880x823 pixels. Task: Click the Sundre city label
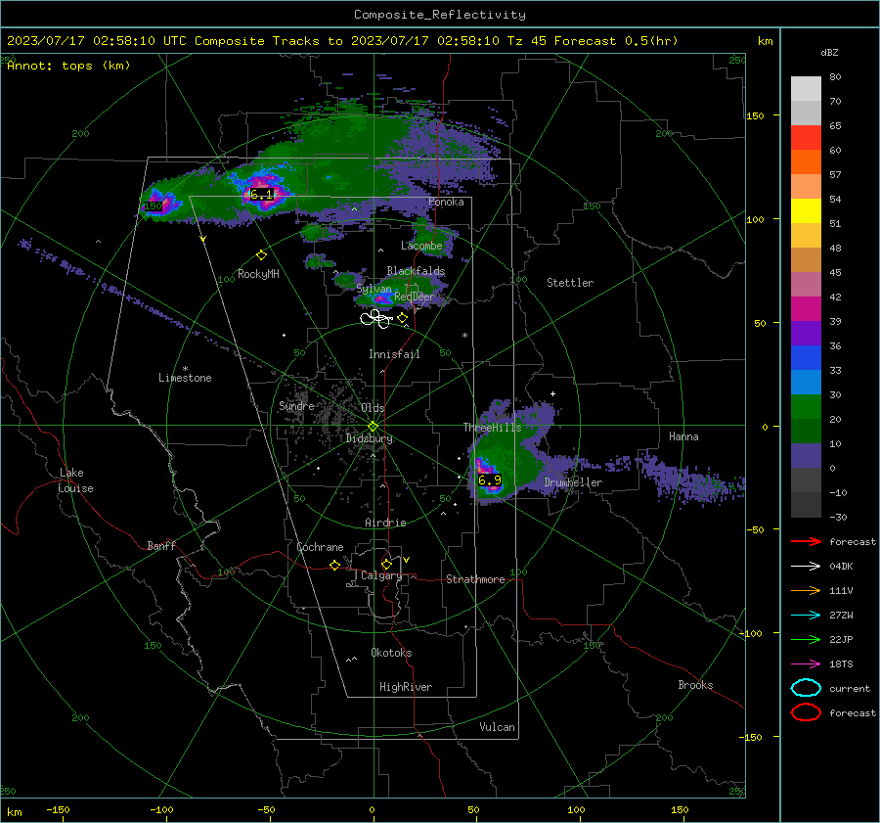pyautogui.click(x=296, y=405)
